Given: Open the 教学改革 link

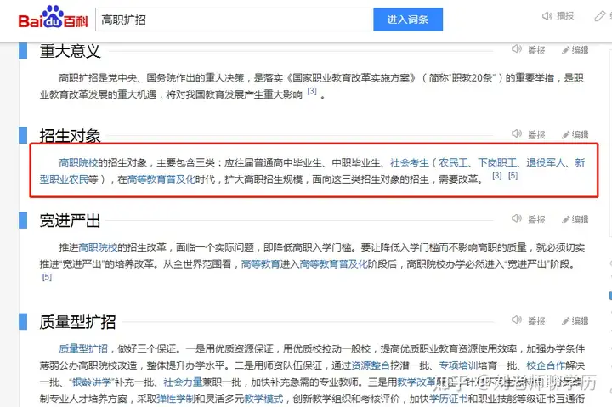Looking at the screenshot, I should click(416, 382).
